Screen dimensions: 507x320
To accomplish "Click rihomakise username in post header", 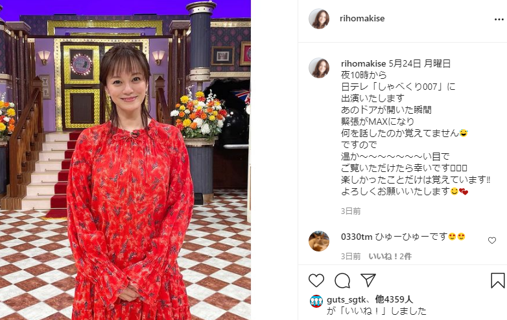I will click(362, 18).
